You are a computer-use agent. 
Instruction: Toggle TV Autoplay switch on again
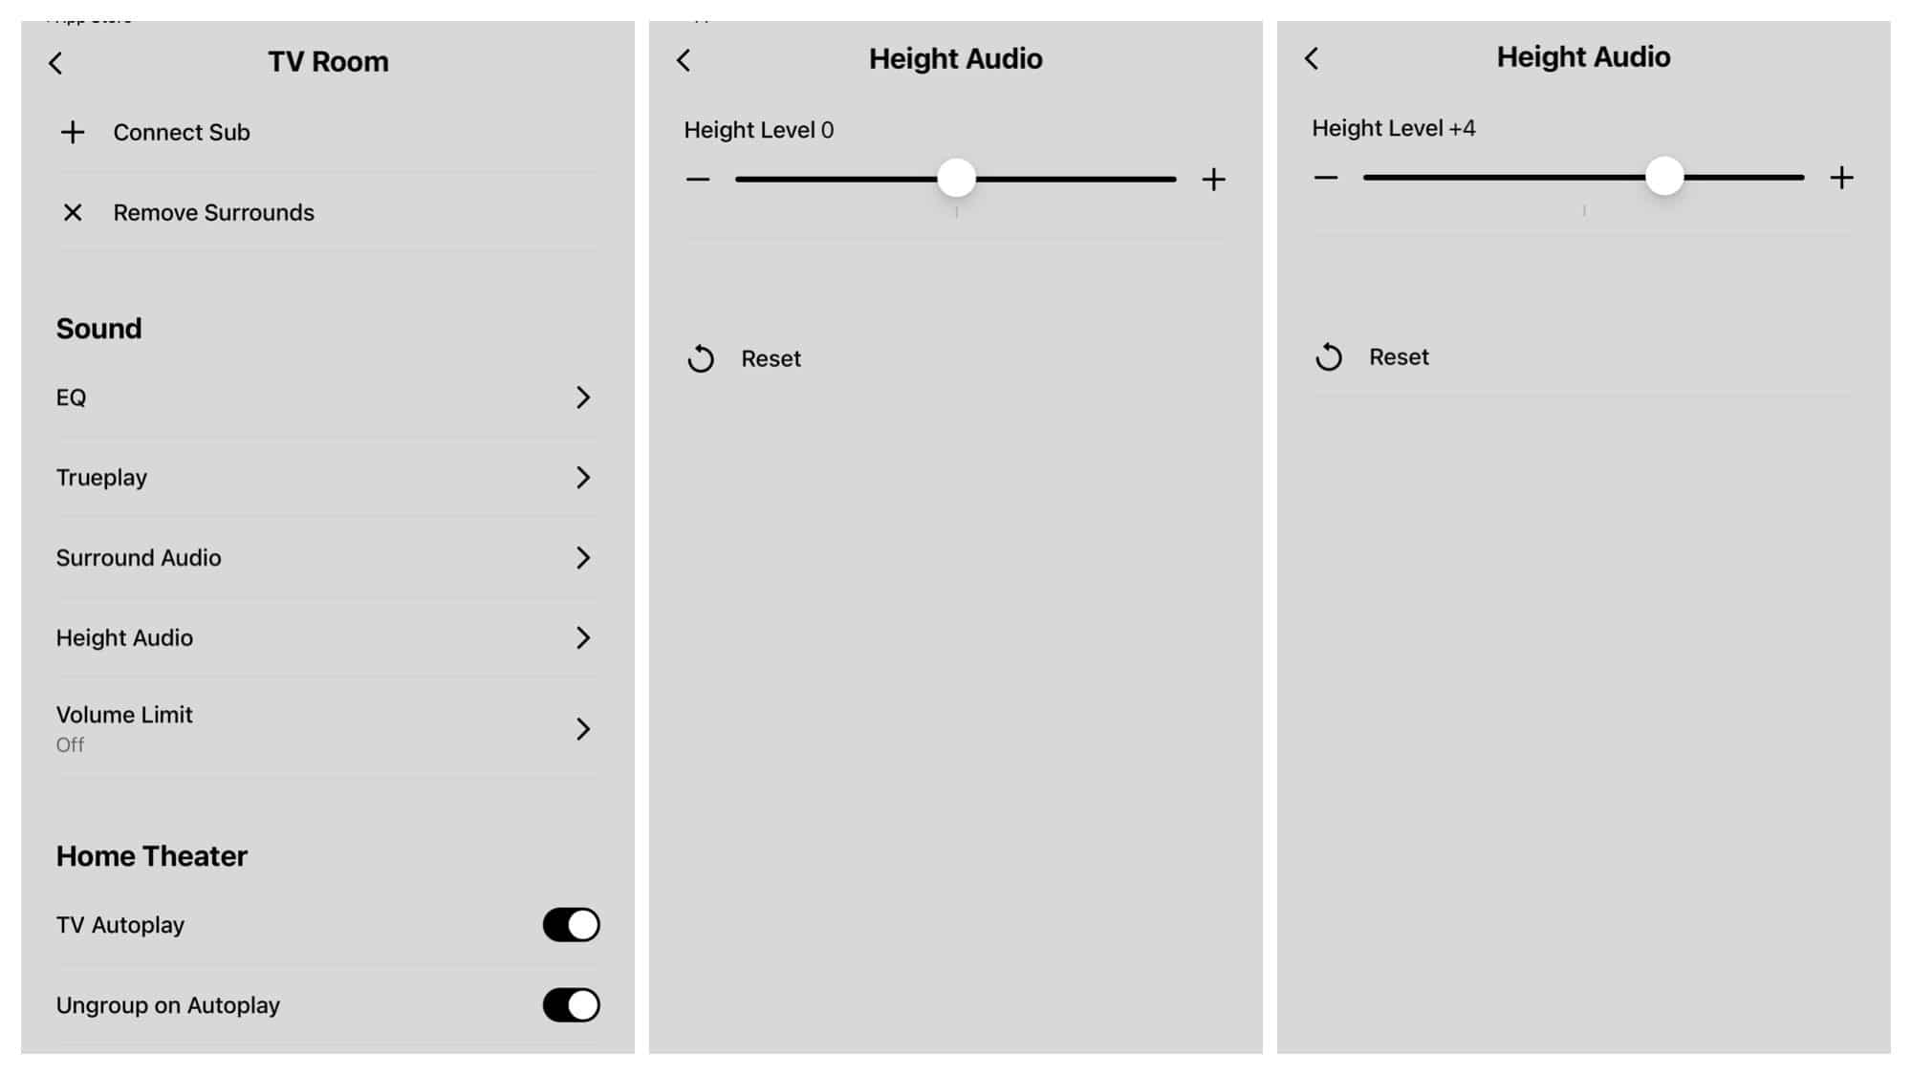(x=572, y=925)
